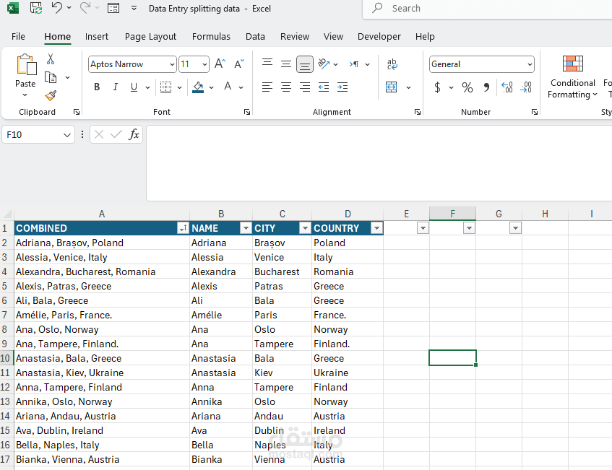
Task: Open the COUNTRY column filter dropdown
Action: [376, 228]
